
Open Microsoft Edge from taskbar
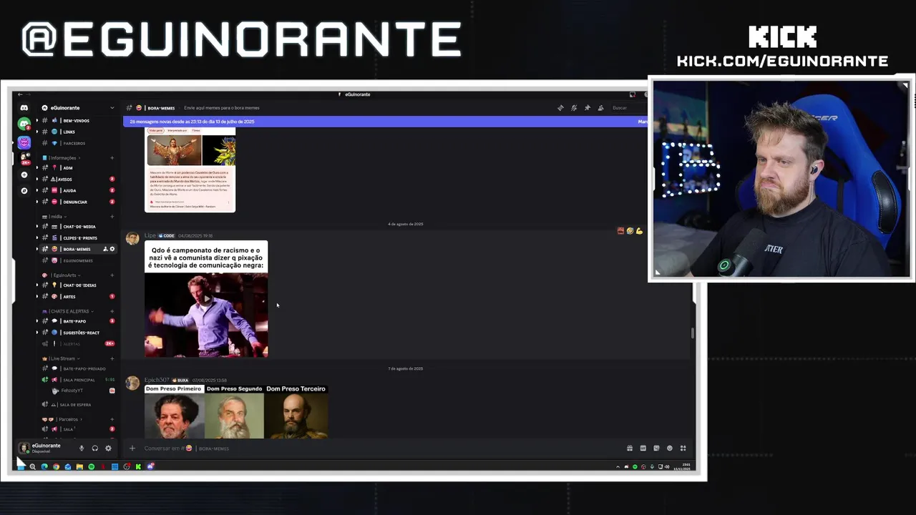(x=44, y=466)
